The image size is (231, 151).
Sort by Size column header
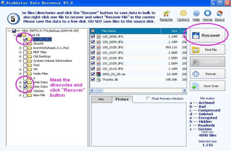[170, 31]
